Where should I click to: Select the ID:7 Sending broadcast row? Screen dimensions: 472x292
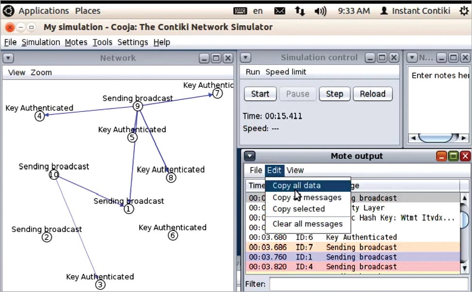tap(353, 247)
